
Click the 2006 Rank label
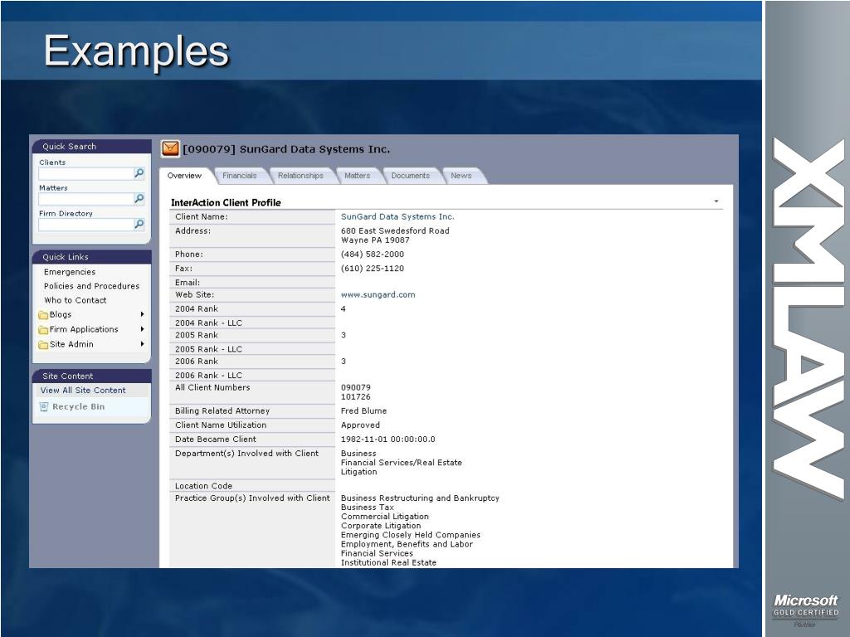[x=196, y=362]
